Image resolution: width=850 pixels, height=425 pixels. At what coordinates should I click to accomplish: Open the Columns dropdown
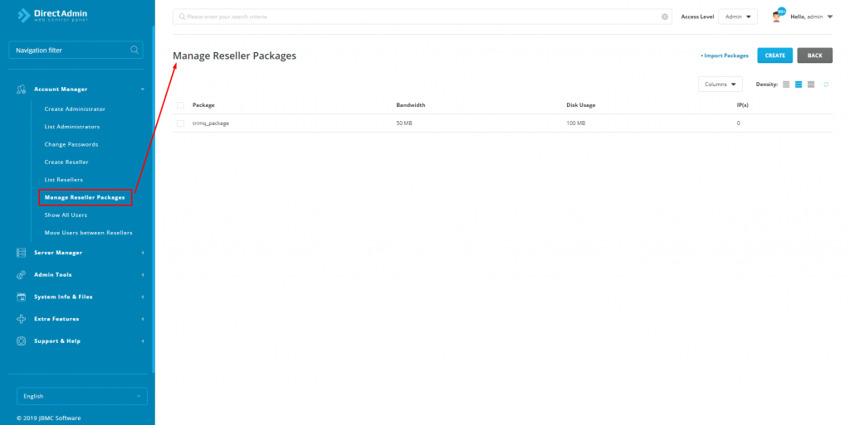tap(720, 85)
